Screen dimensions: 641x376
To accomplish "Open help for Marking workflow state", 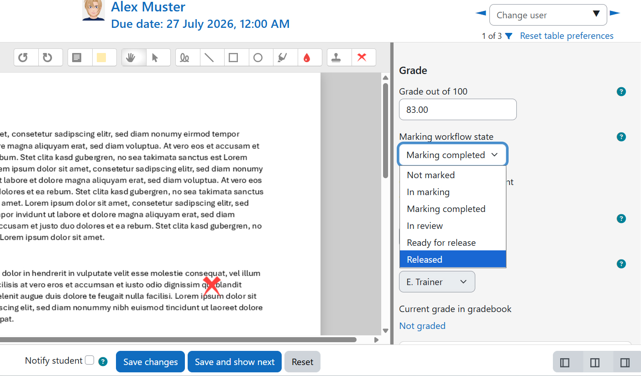I will pyautogui.click(x=621, y=137).
